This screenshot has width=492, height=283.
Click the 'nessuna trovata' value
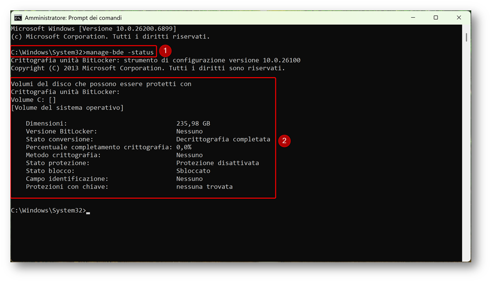point(204,187)
